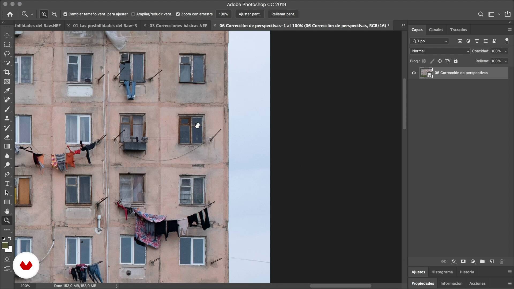Expand the document tabs overflow arrows

point(403,25)
